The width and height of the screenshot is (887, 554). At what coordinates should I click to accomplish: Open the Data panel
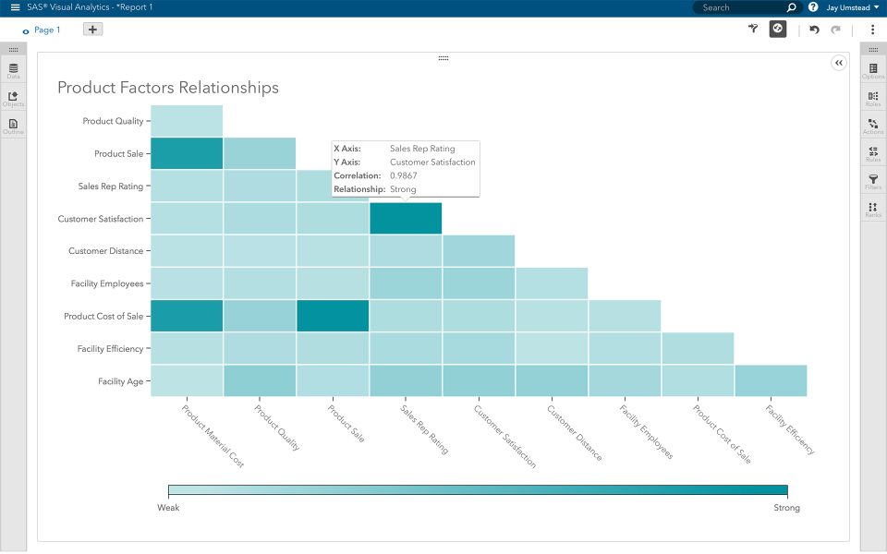(13, 69)
